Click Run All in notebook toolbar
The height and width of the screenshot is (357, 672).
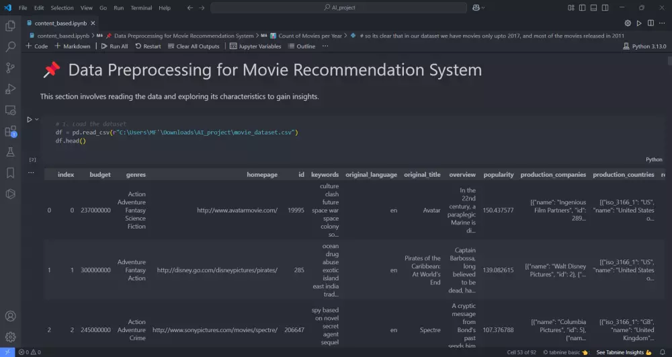[x=114, y=46]
